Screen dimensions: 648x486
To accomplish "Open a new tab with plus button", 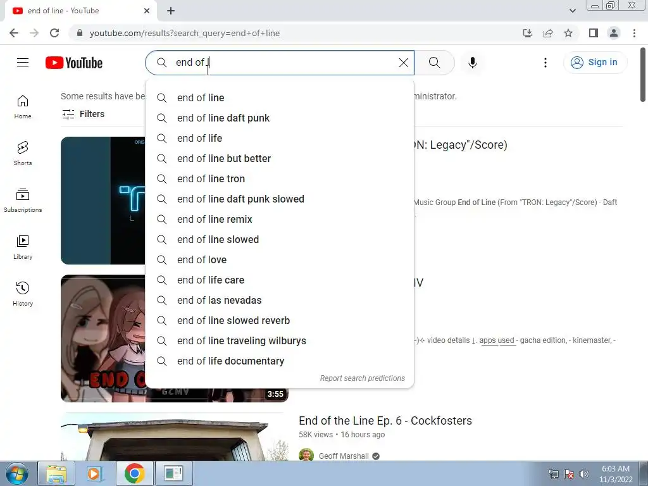I will [x=171, y=11].
